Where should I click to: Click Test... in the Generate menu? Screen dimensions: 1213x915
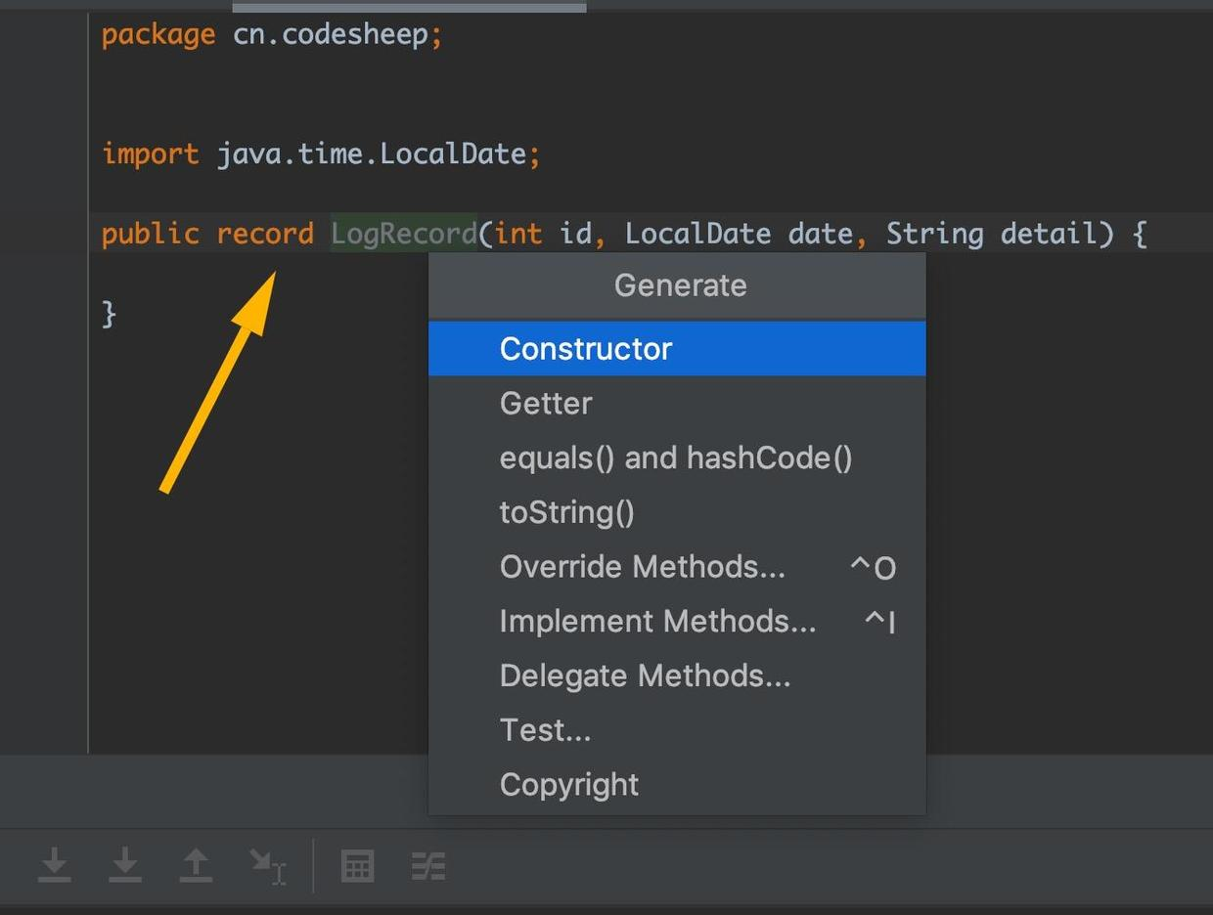coord(545,730)
